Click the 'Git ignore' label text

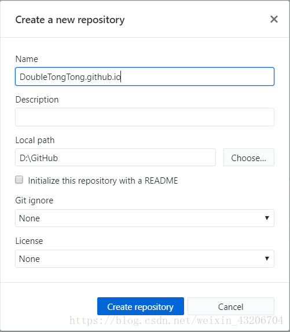(x=34, y=200)
